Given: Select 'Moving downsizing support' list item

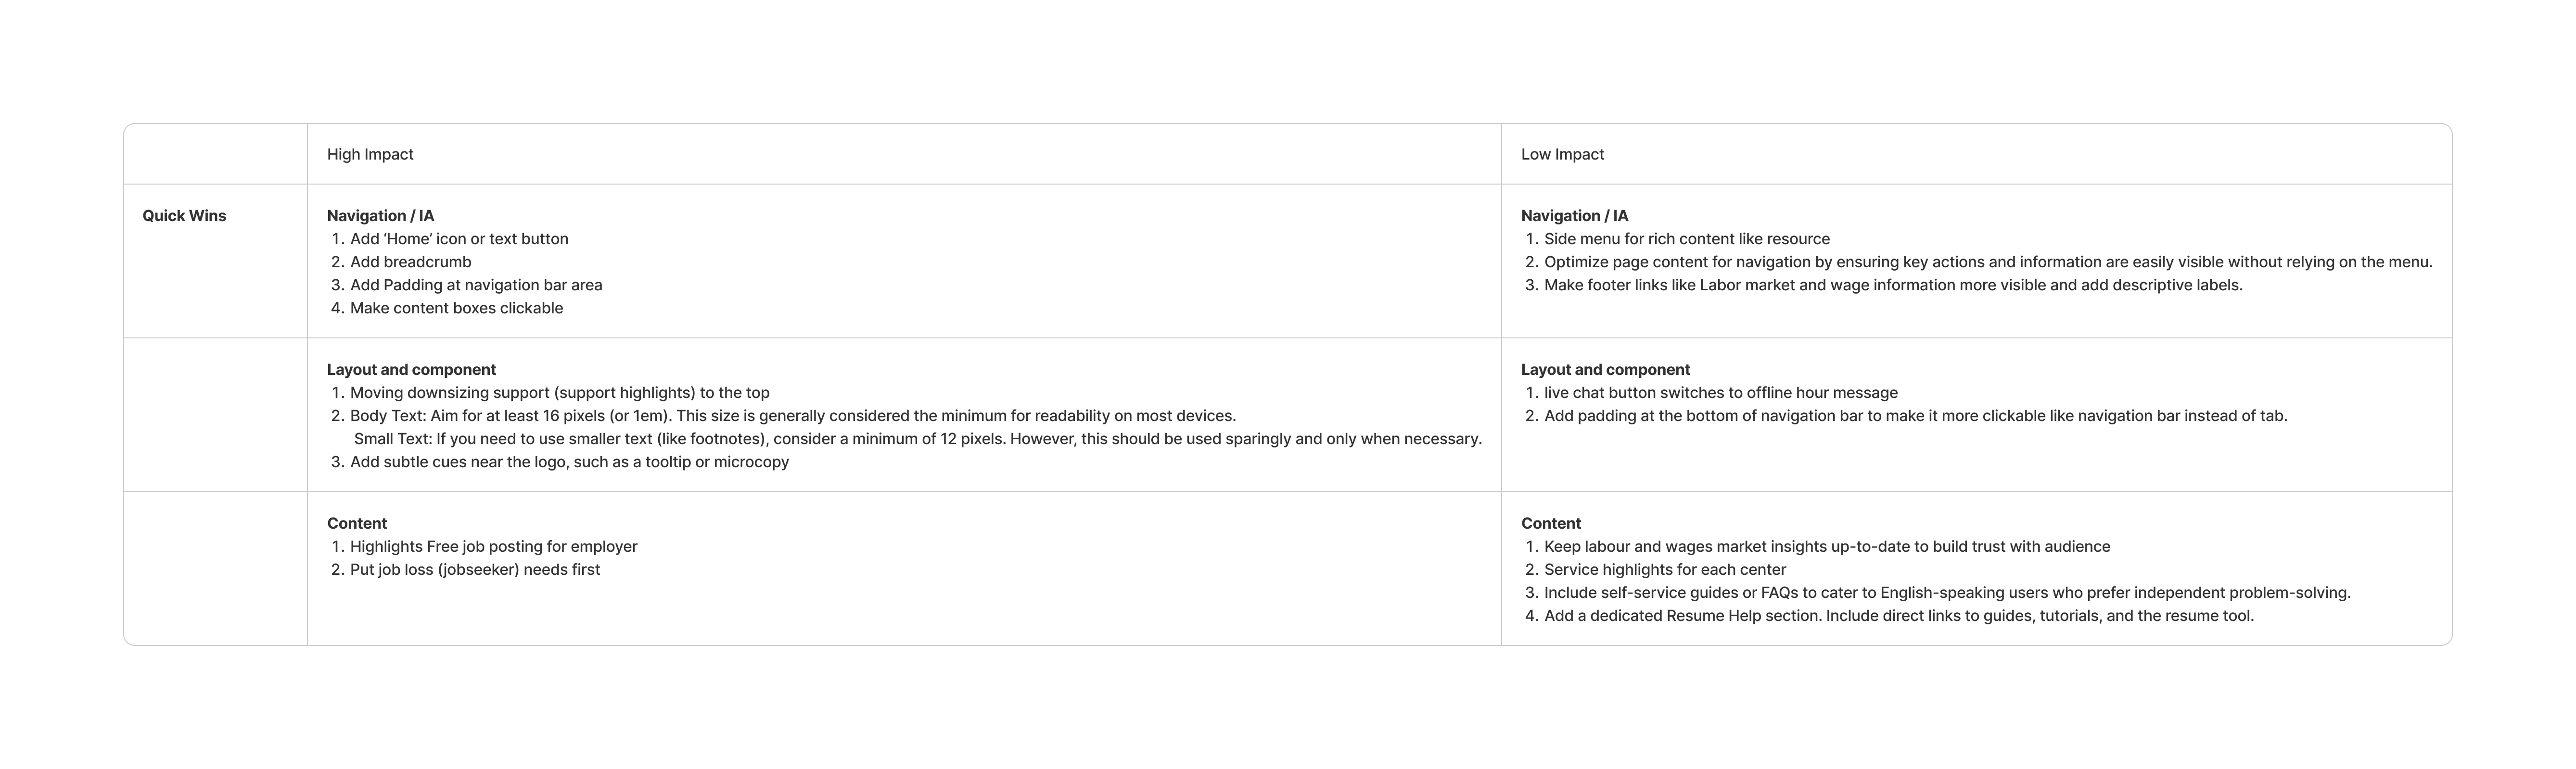Looking at the screenshot, I should pyautogui.click(x=559, y=393).
